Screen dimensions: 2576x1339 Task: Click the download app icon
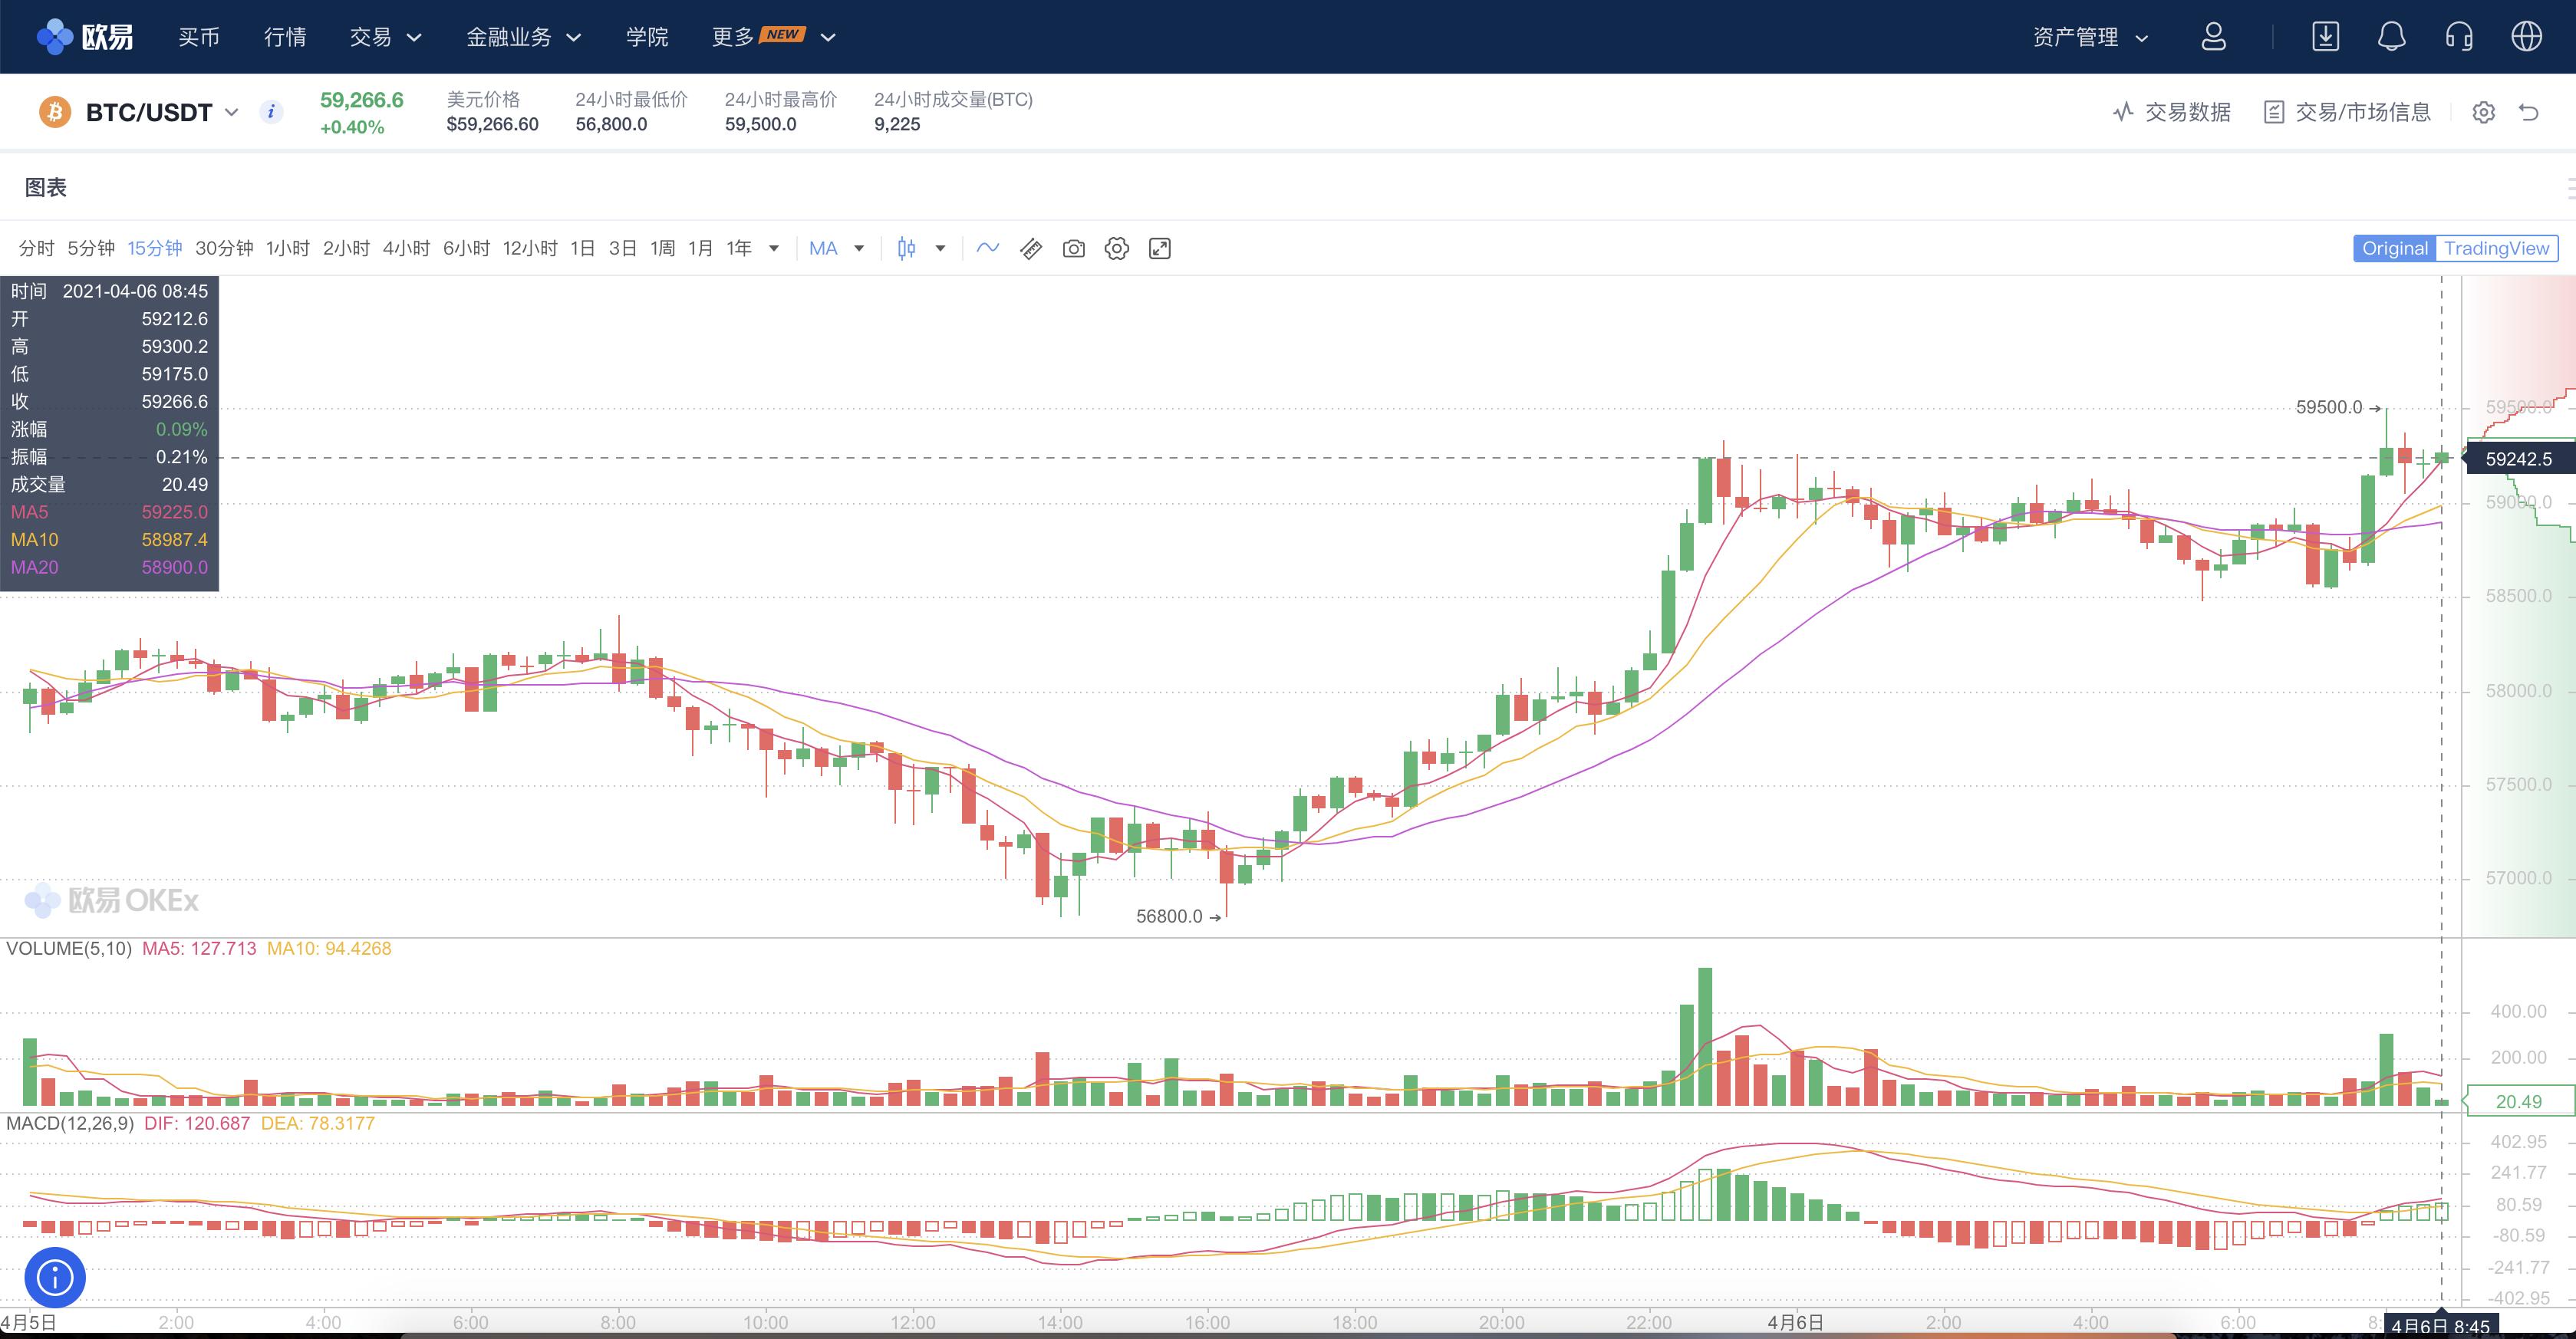click(x=2325, y=37)
